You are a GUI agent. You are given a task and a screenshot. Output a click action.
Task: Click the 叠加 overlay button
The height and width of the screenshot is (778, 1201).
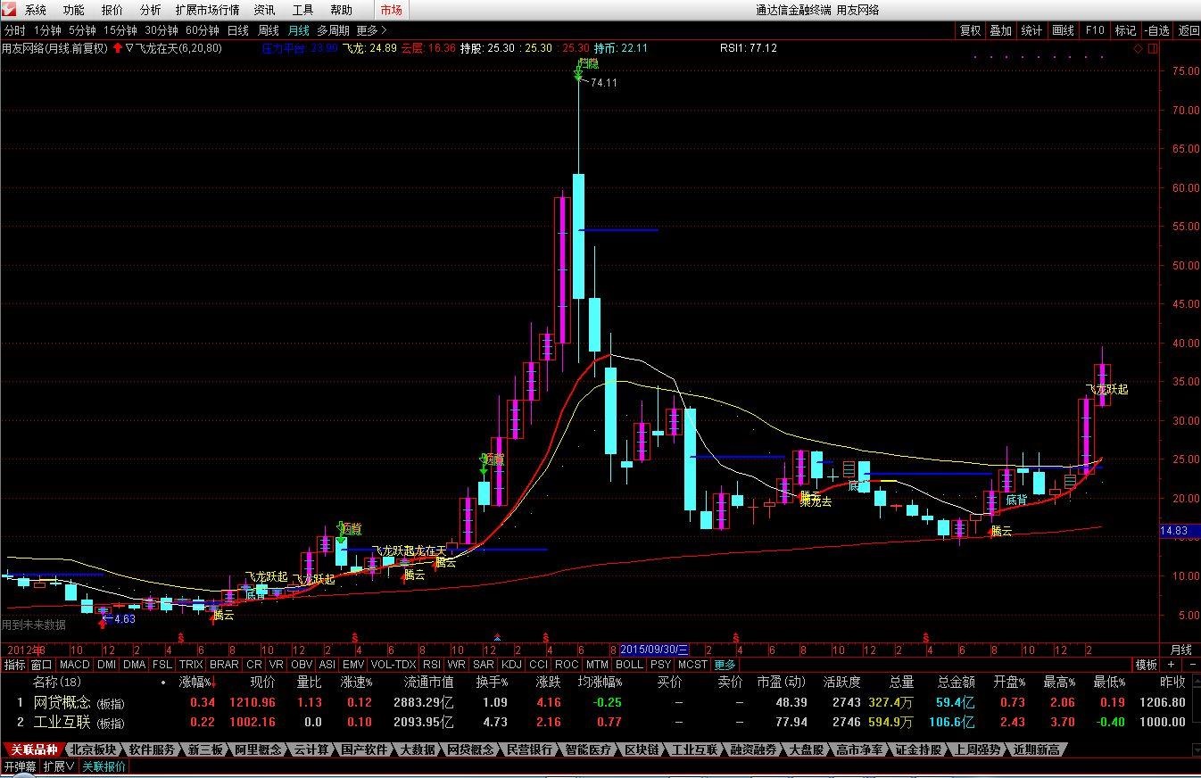(x=1001, y=30)
